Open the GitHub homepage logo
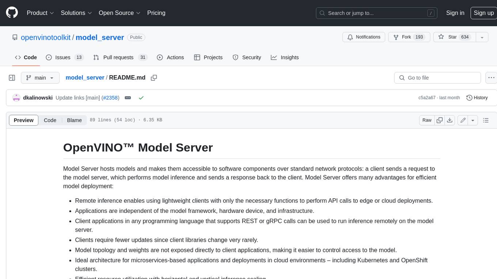Screen dimensions: 497x279 pyautogui.click(x=12, y=13)
